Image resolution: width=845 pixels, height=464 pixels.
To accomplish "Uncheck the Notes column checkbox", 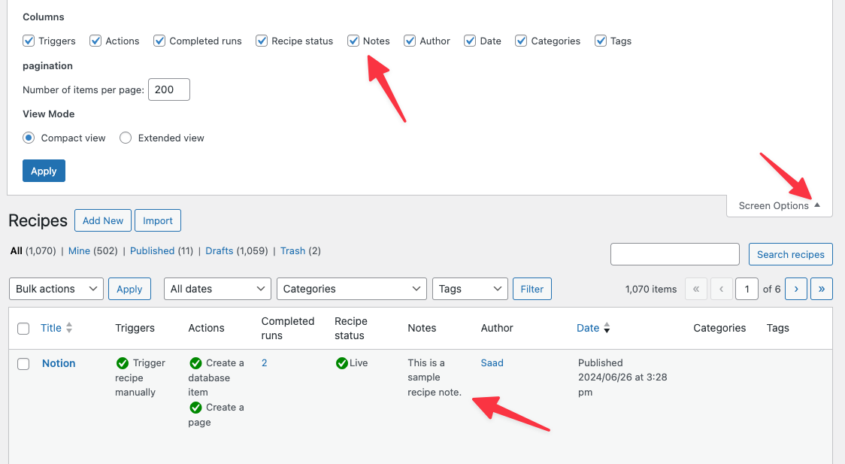I will tap(353, 41).
